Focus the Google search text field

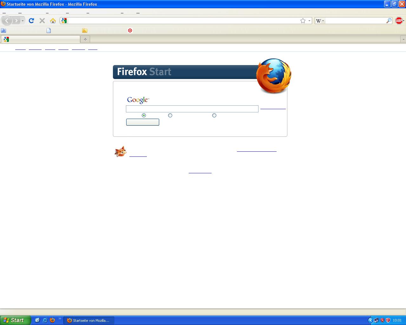(192, 109)
